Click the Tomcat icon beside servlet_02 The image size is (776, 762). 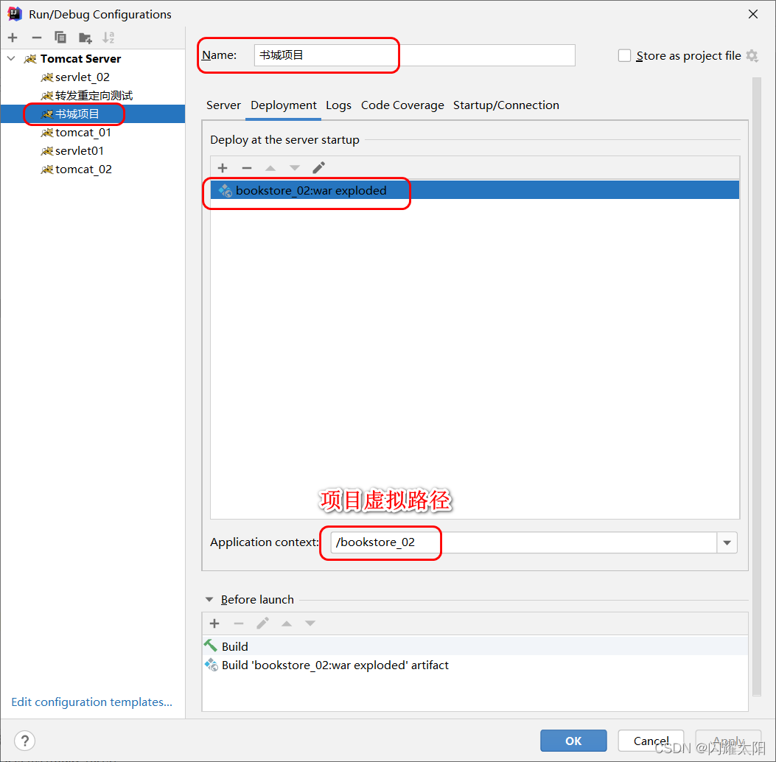(47, 77)
